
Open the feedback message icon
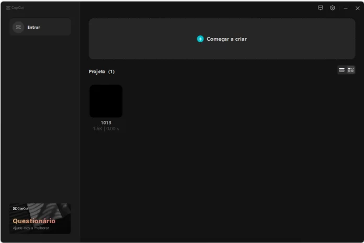tap(321, 8)
